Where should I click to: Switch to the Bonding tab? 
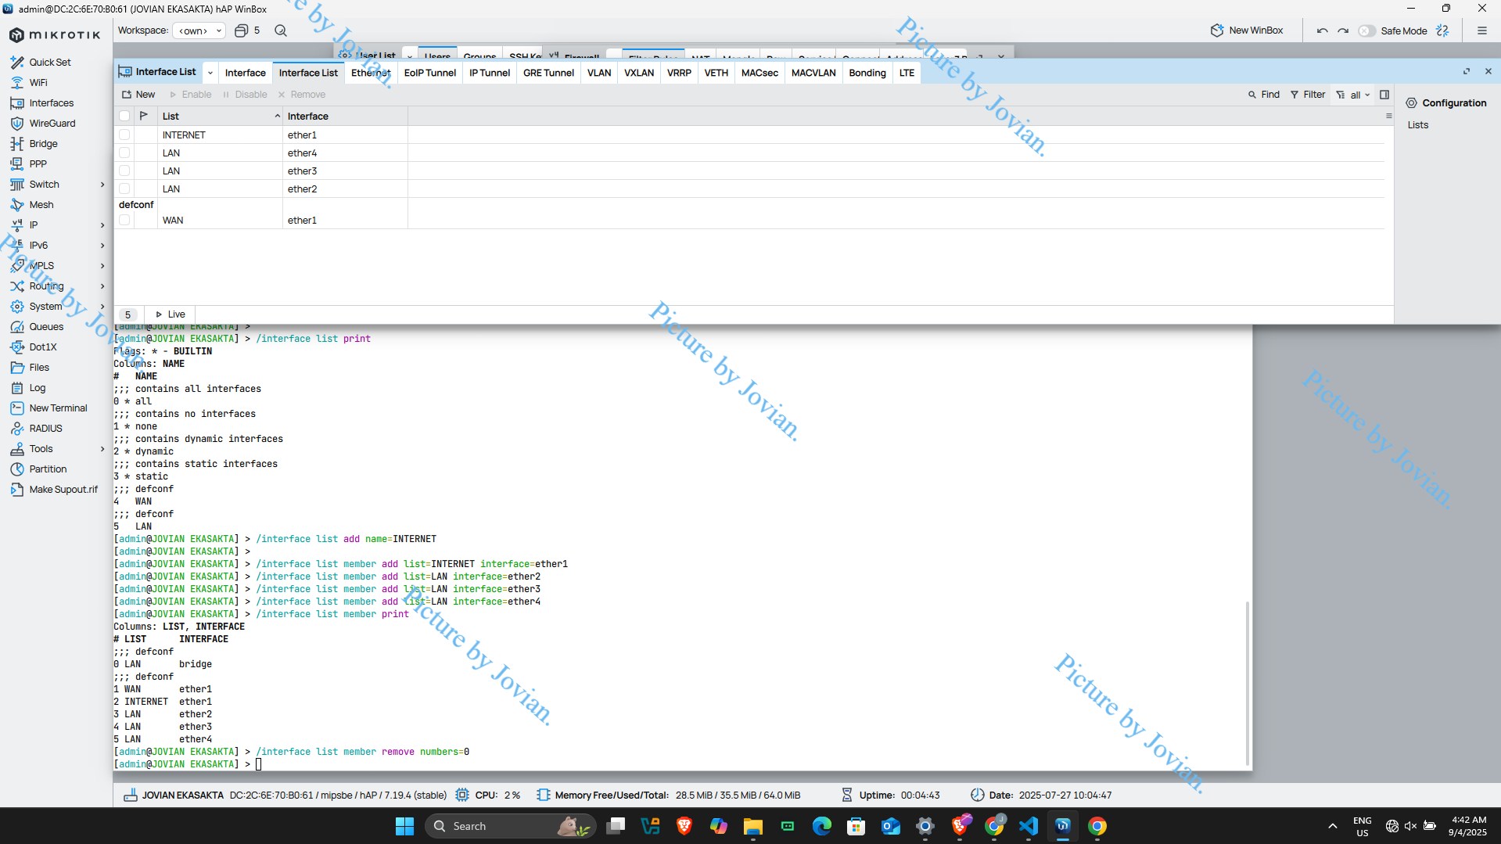(867, 73)
